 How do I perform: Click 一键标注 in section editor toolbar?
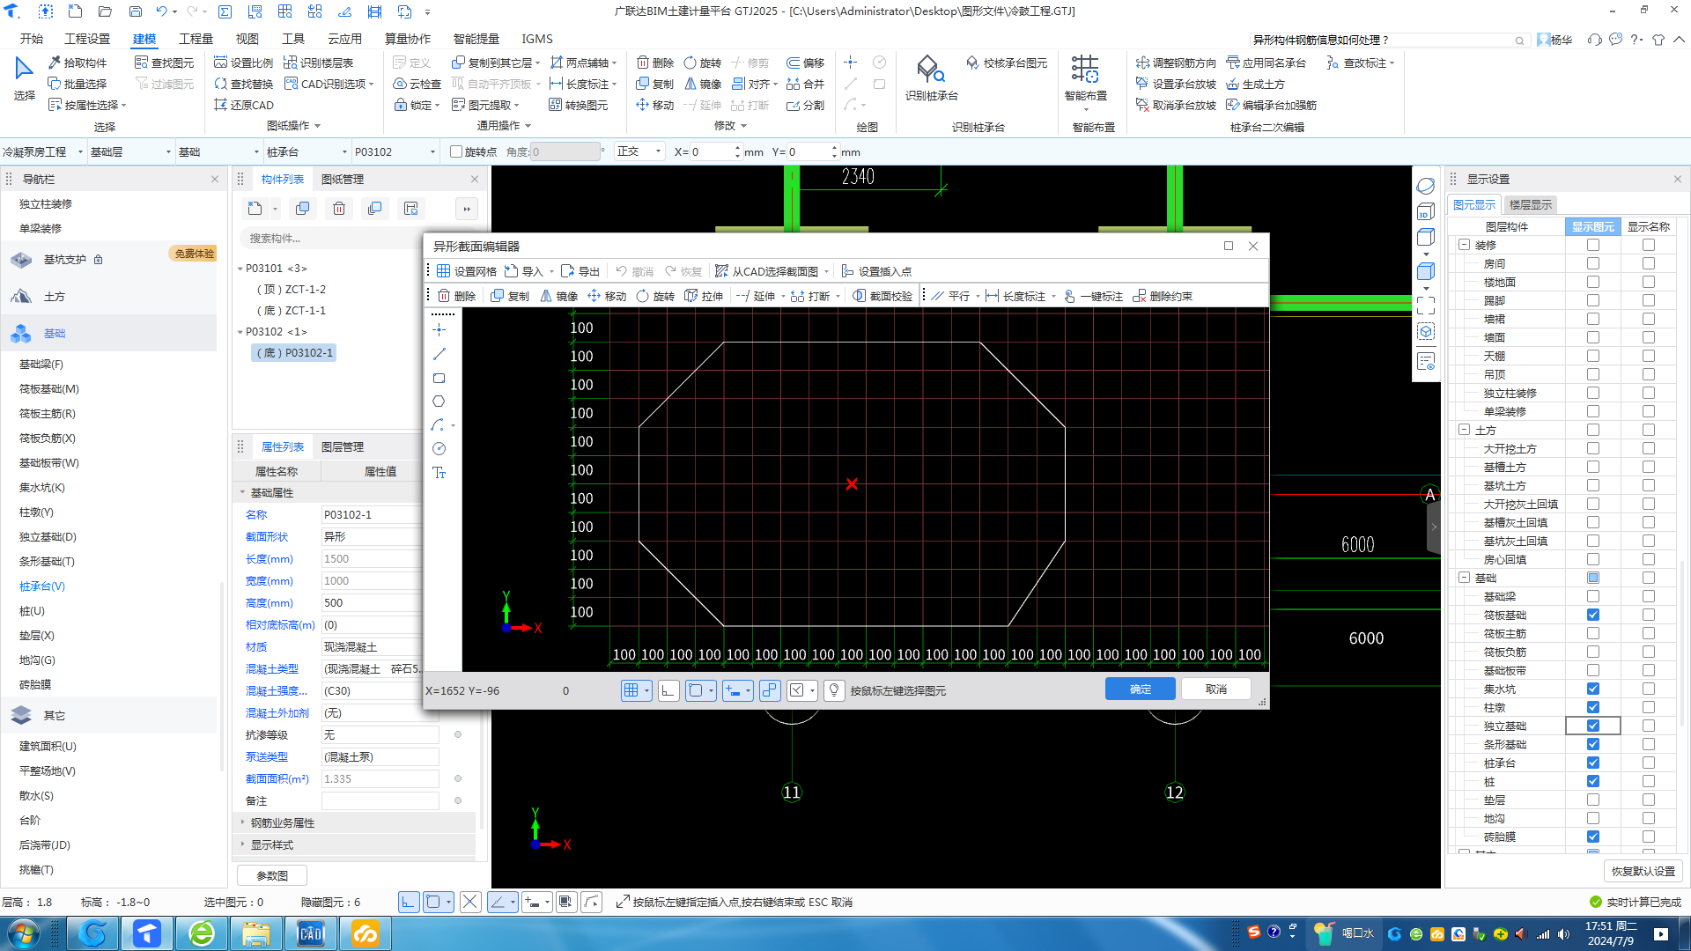(x=1093, y=296)
